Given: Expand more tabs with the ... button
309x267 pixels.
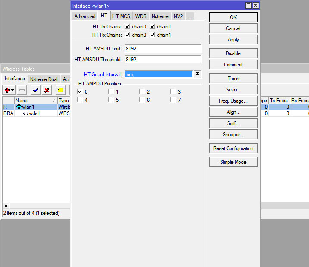Looking at the screenshot, I should (x=190, y=16).
